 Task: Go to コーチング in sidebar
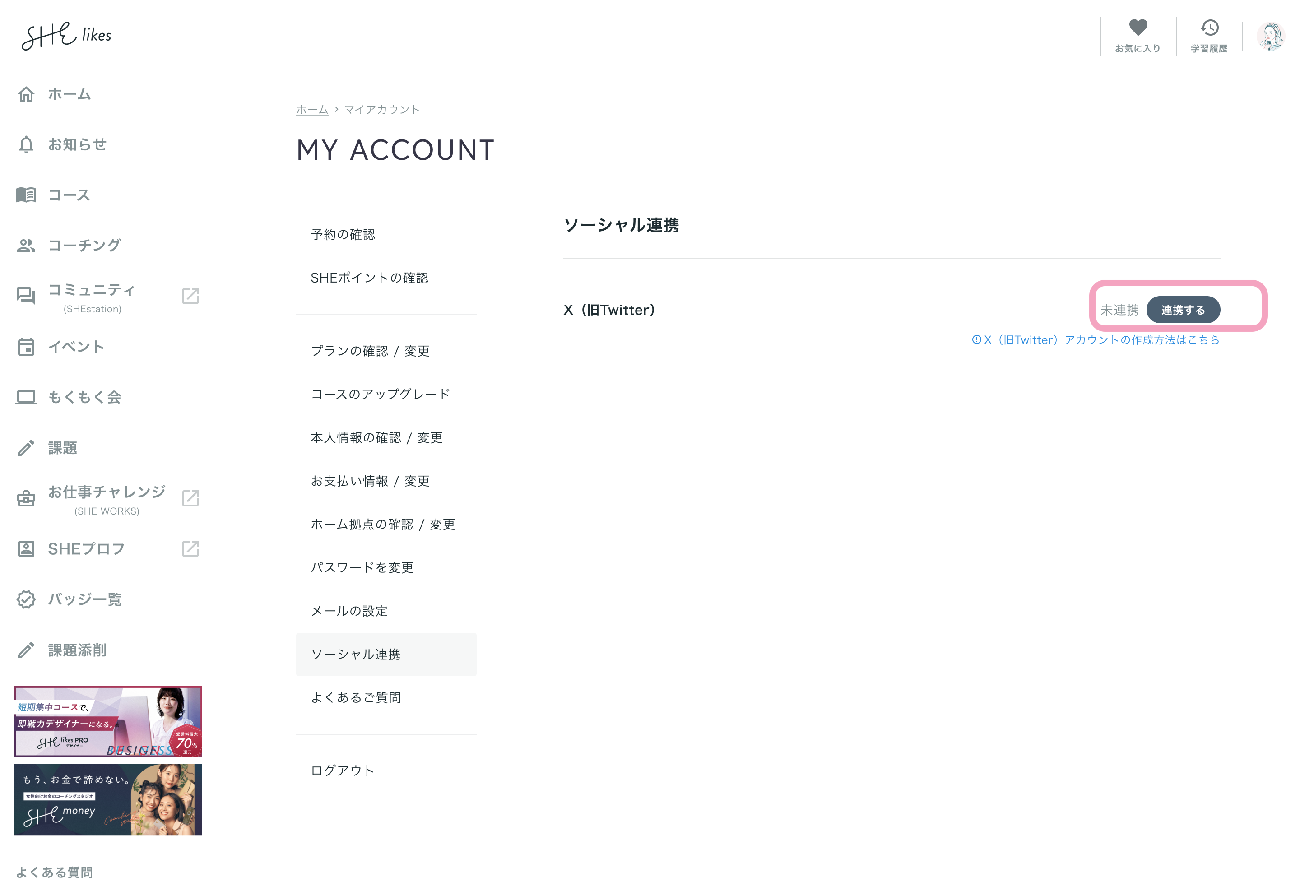[84, 246]
